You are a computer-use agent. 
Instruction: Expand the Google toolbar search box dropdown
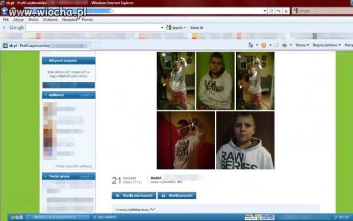point(162,28)
